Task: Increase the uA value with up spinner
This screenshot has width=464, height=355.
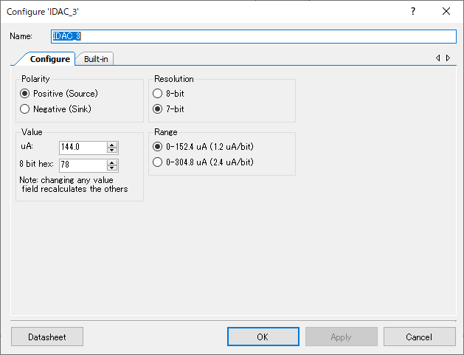Action: tap(112, 145)
